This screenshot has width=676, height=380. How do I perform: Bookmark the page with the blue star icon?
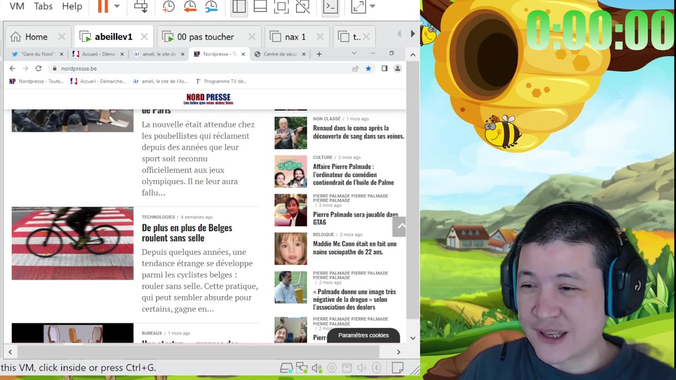point(369,69)
